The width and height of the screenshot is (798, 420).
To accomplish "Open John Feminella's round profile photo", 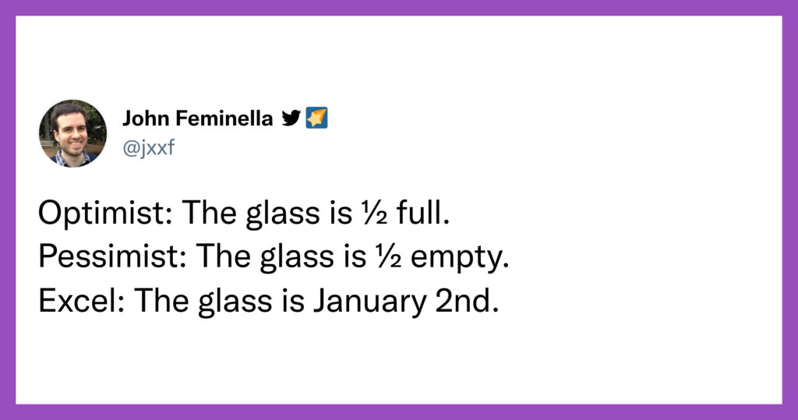I will click(x=72, y=133).
